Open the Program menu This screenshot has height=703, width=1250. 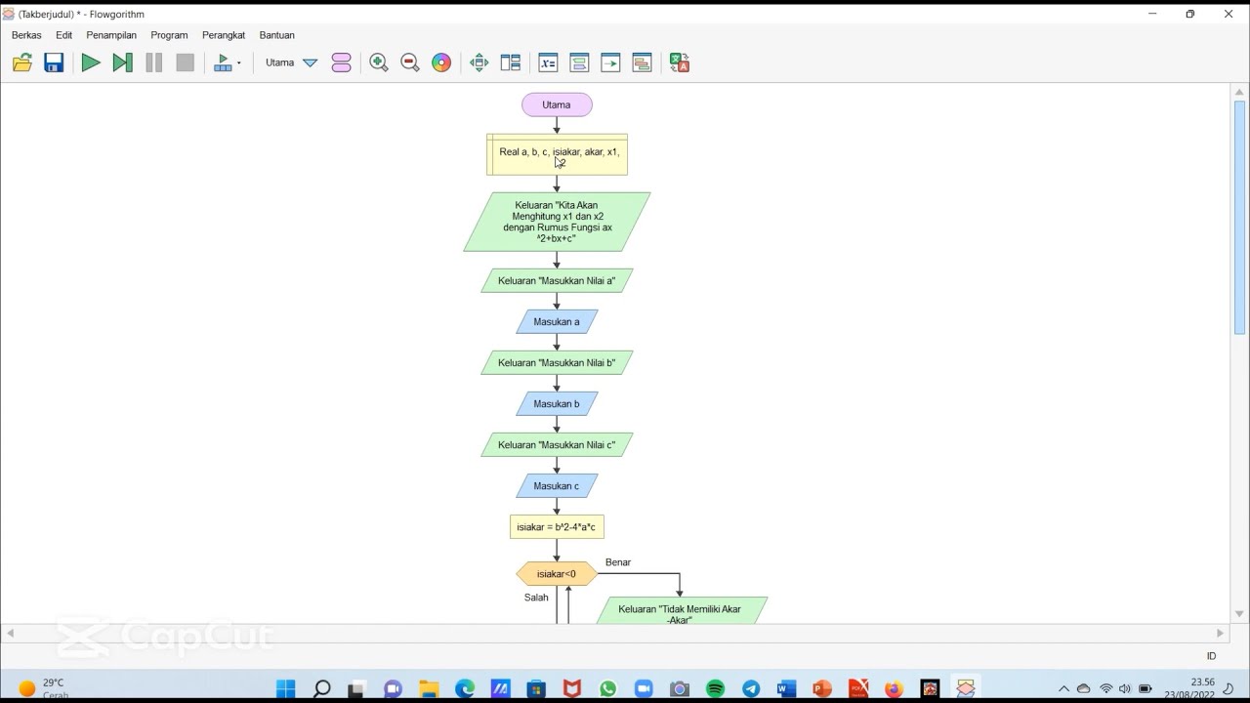(169, 35)
